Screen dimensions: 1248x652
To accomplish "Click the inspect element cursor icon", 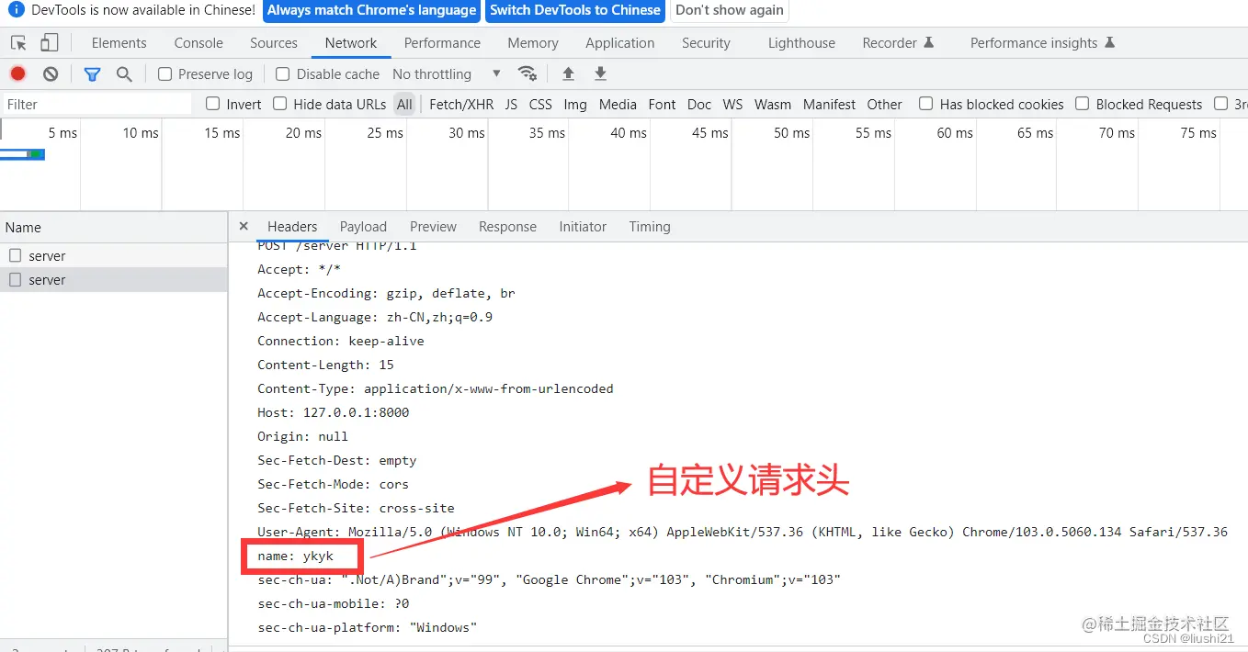I will coord(18,42).
